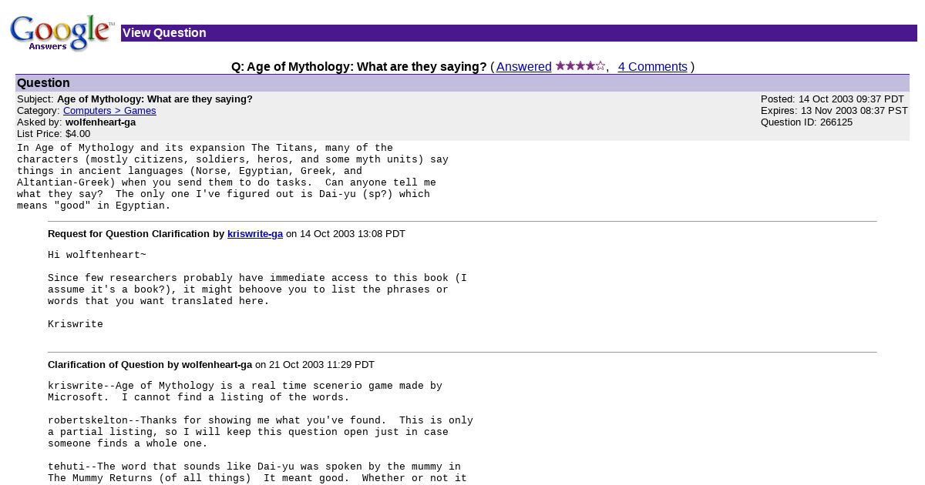
Task: Click the Question ID: 266125 text
Action: point(806,122)
